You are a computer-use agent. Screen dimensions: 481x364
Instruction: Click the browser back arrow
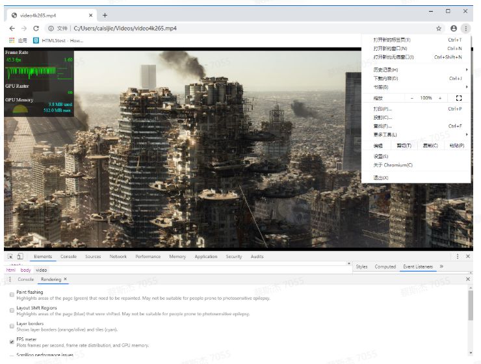point(12,29)
